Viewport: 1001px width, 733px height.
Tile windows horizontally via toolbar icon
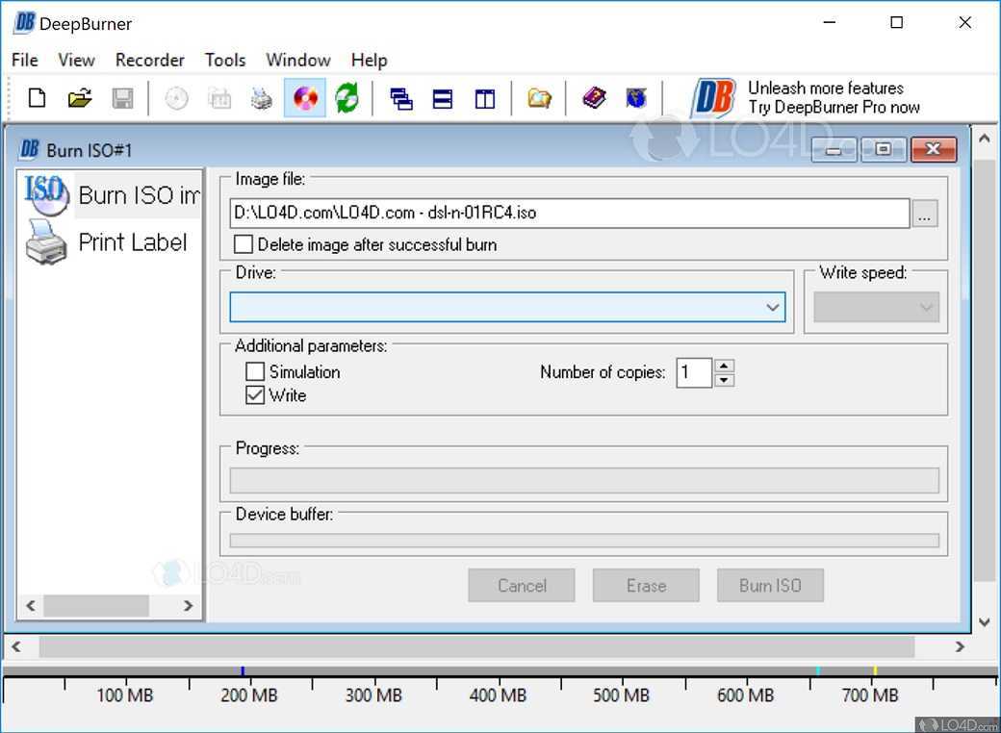point(443,98)
